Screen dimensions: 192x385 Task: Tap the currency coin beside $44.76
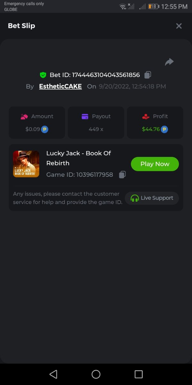tap(164, 129)
